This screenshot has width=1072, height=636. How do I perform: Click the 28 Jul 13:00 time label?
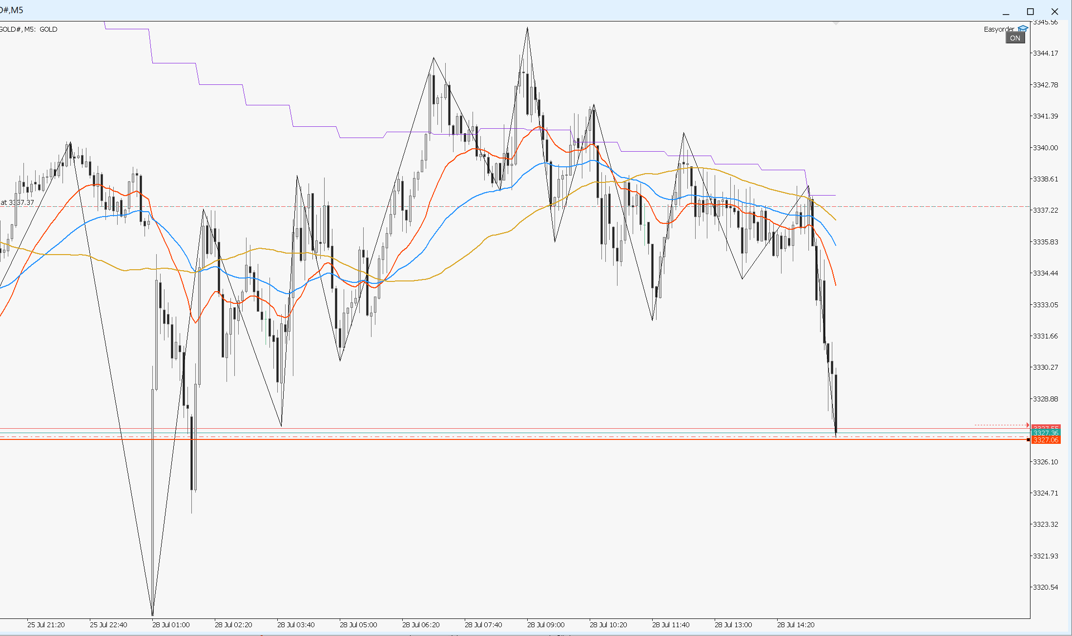pyautogui.click(x=733, y=625)
